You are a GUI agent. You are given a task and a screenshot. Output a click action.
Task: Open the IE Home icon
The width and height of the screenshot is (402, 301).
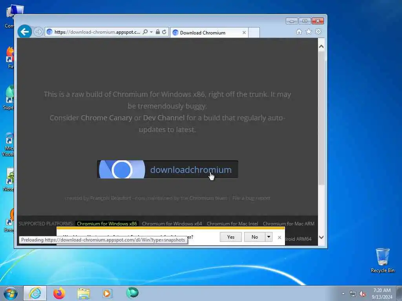299,31
